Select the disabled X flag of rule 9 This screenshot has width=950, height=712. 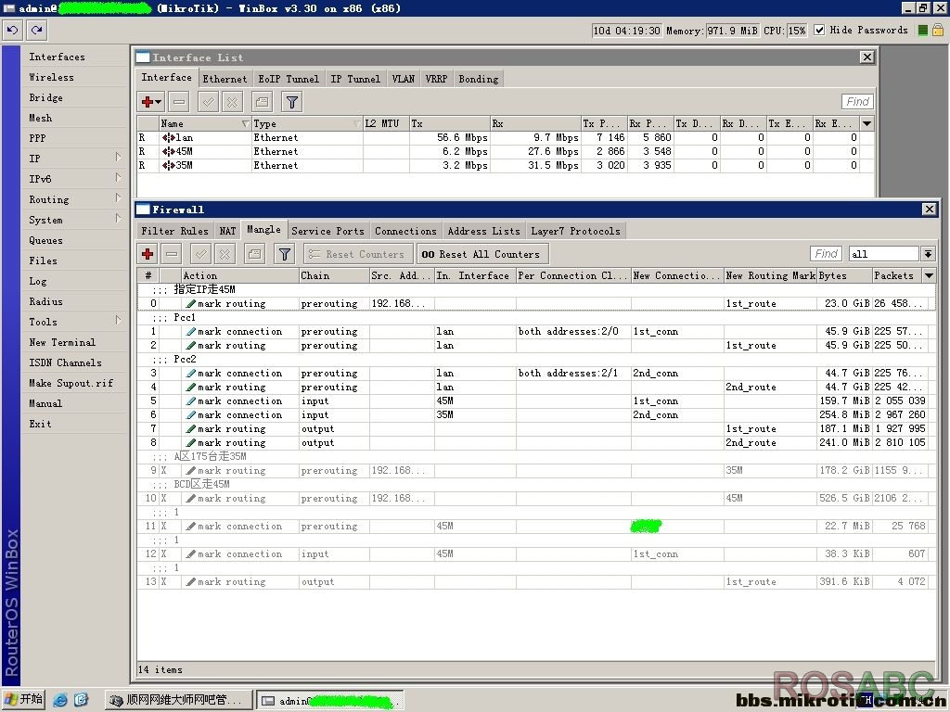[163, 470]
